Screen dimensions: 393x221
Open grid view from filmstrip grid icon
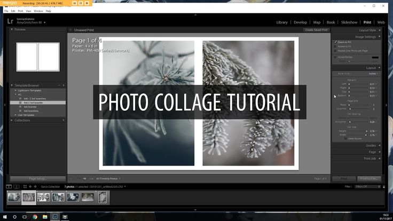pos(25,187)
